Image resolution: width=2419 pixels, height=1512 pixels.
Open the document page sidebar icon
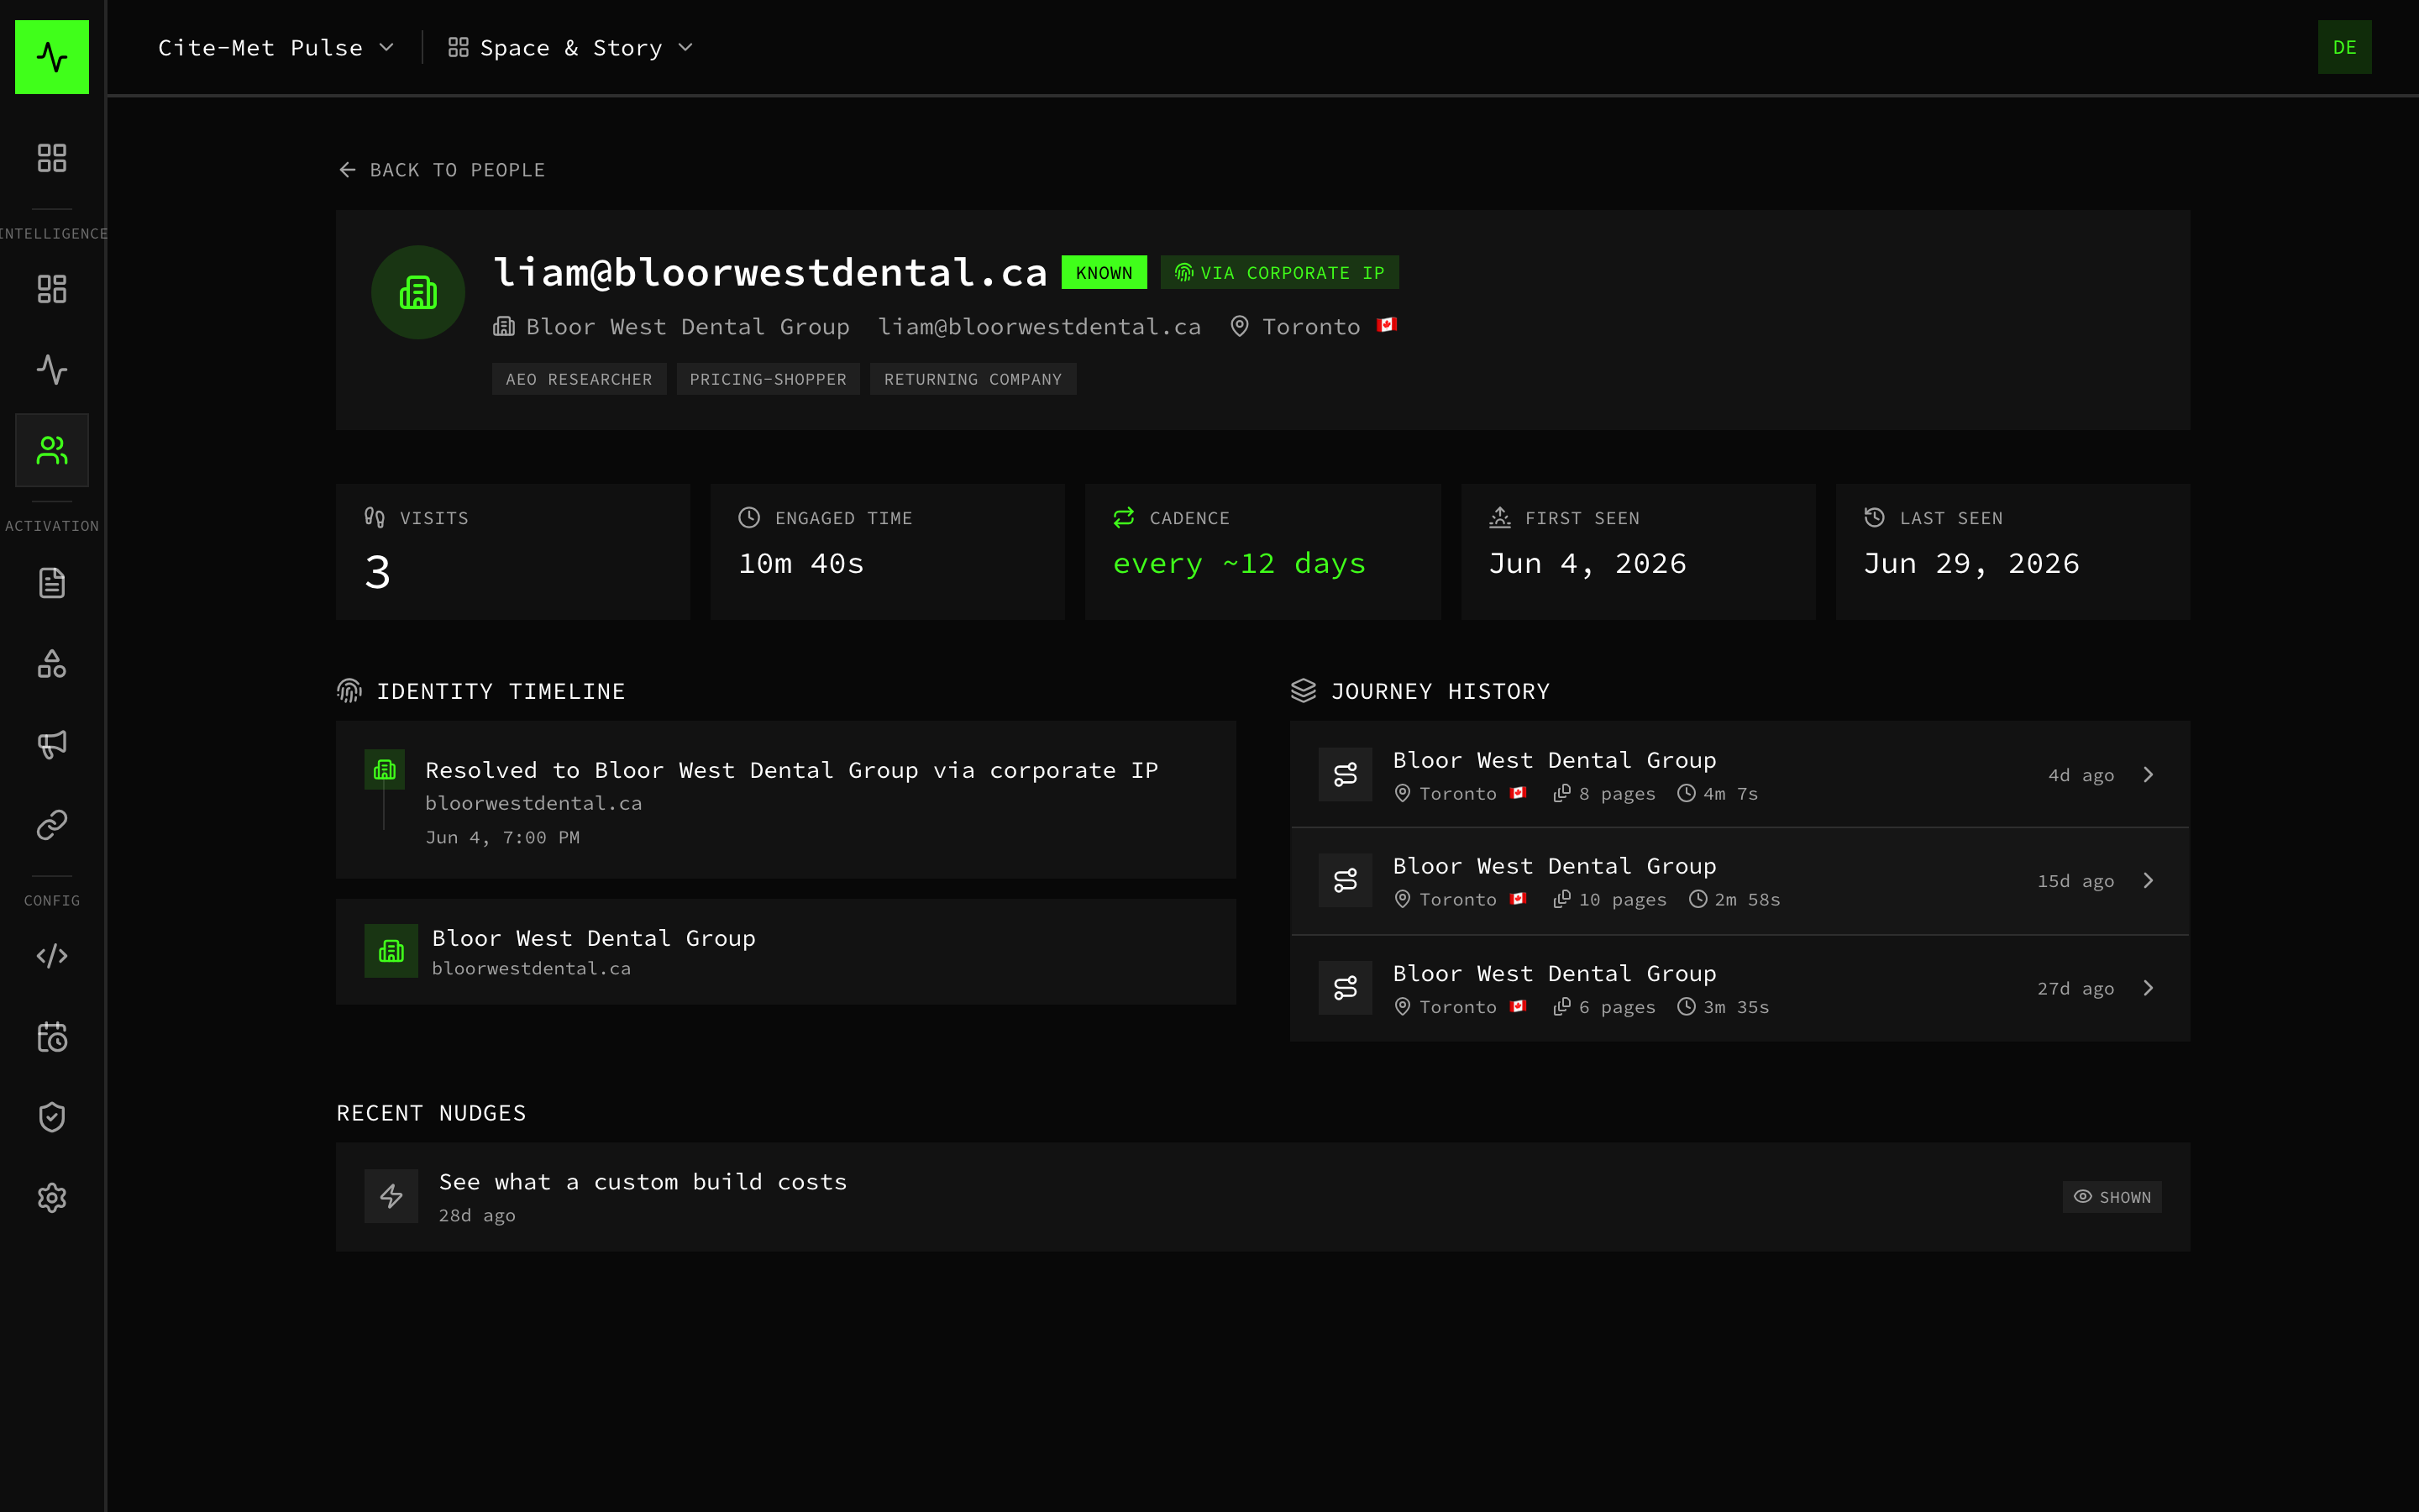click(x=52, y=583)
